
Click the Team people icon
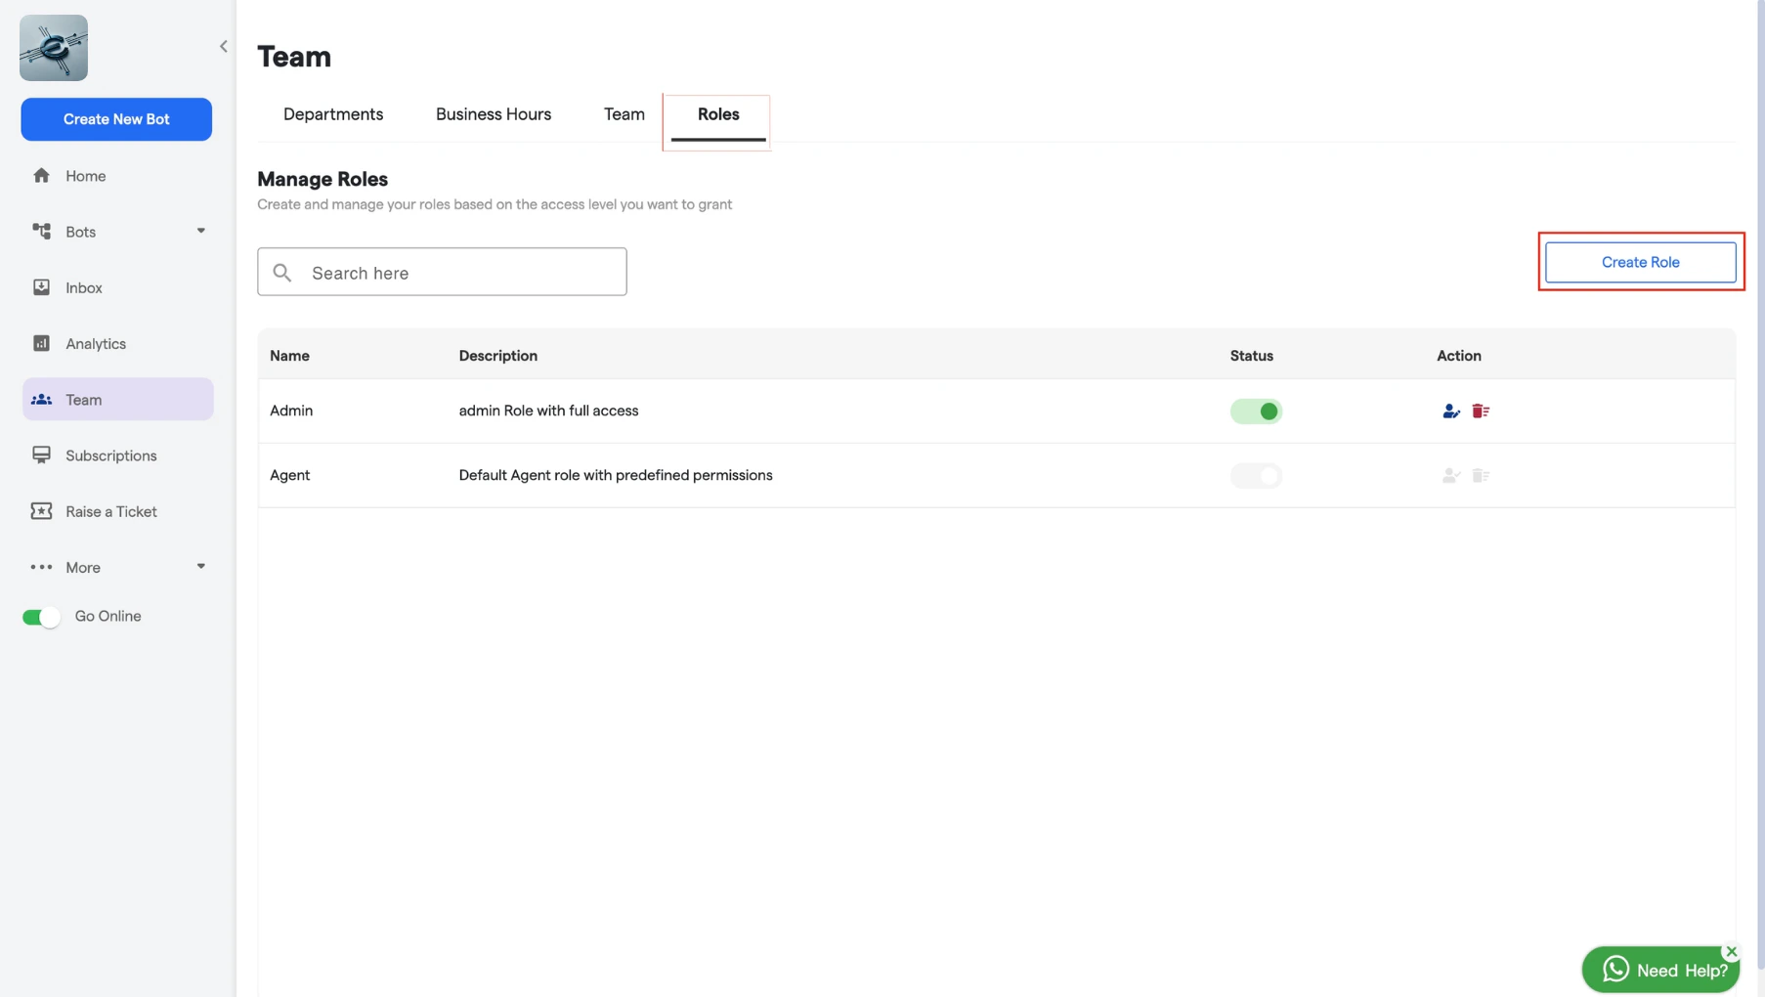point(41,400)
